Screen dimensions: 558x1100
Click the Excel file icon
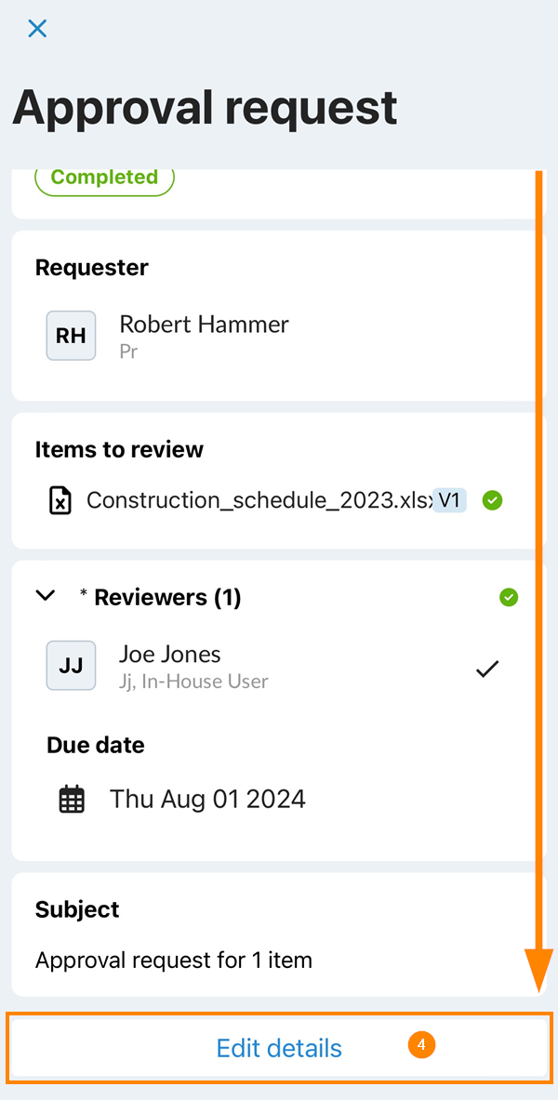[60, 501]
